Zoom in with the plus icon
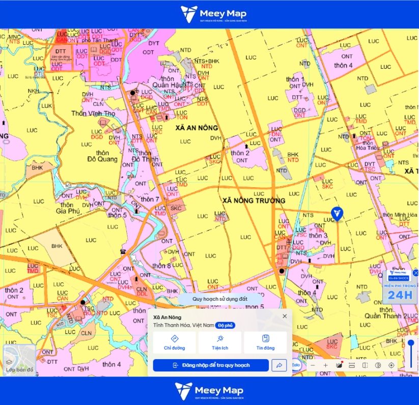The image size is (419, 405). coord(325,365)
